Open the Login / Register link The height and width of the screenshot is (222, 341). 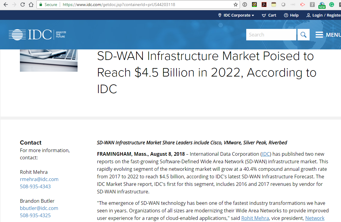tap(327, 15)
